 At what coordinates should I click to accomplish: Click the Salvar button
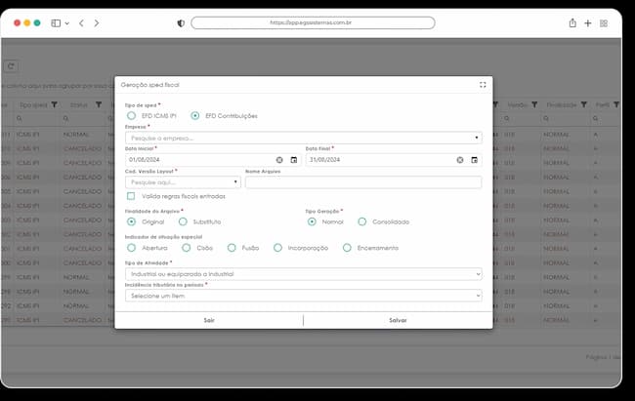[x=398, y=320]
